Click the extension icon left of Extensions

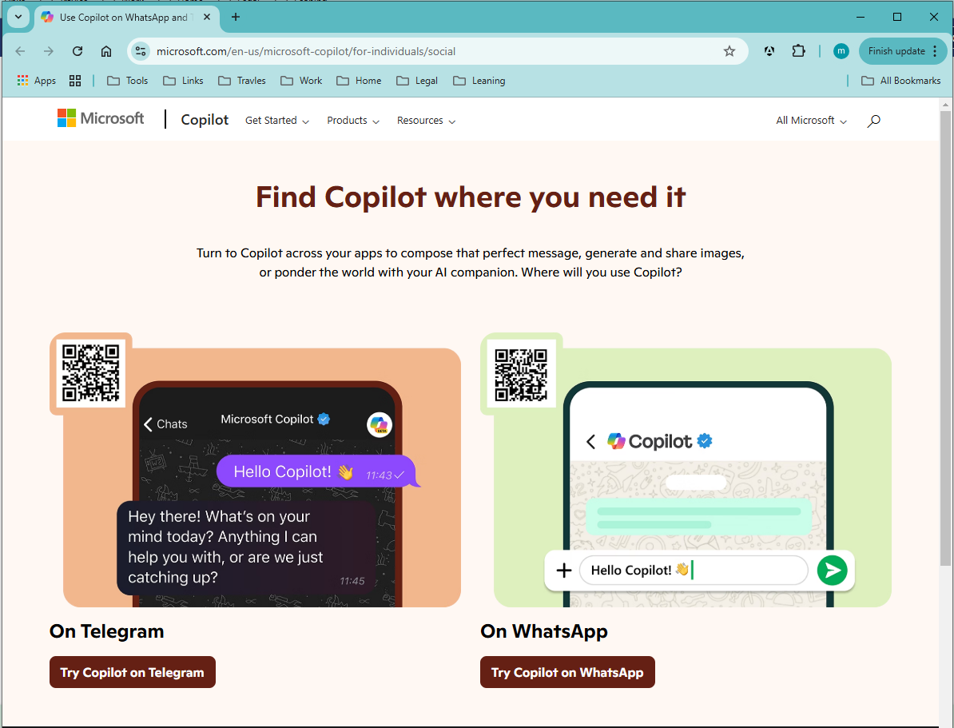(x=769, y=51)
